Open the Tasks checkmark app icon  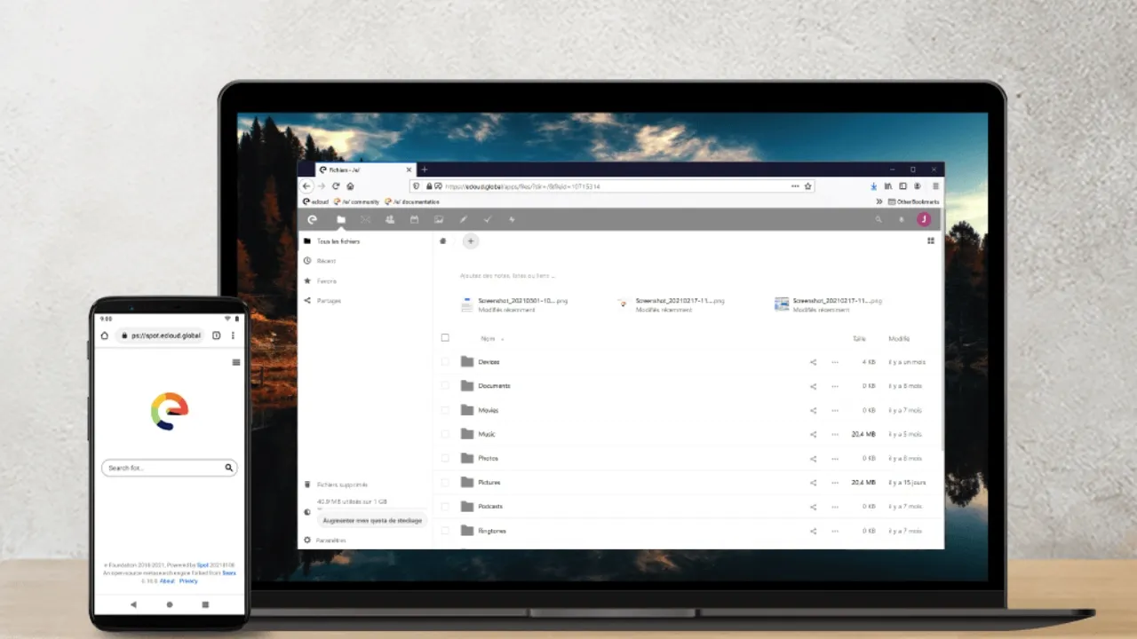(x=488, y=219)
